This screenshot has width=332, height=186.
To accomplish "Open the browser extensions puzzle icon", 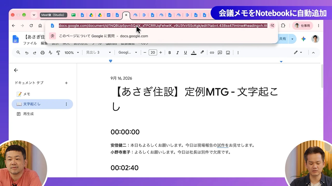I will 283,26.
